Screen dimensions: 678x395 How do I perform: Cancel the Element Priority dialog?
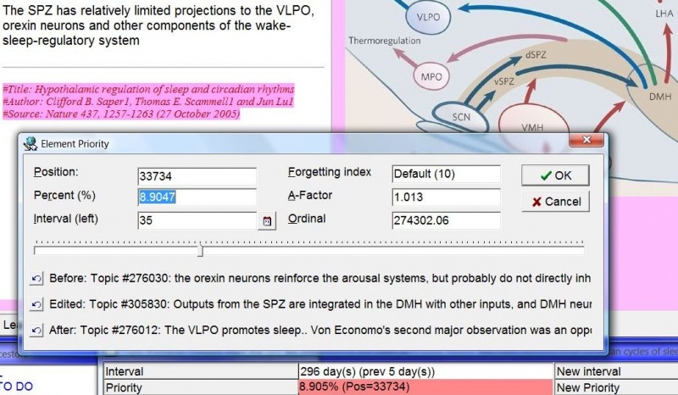555,202
